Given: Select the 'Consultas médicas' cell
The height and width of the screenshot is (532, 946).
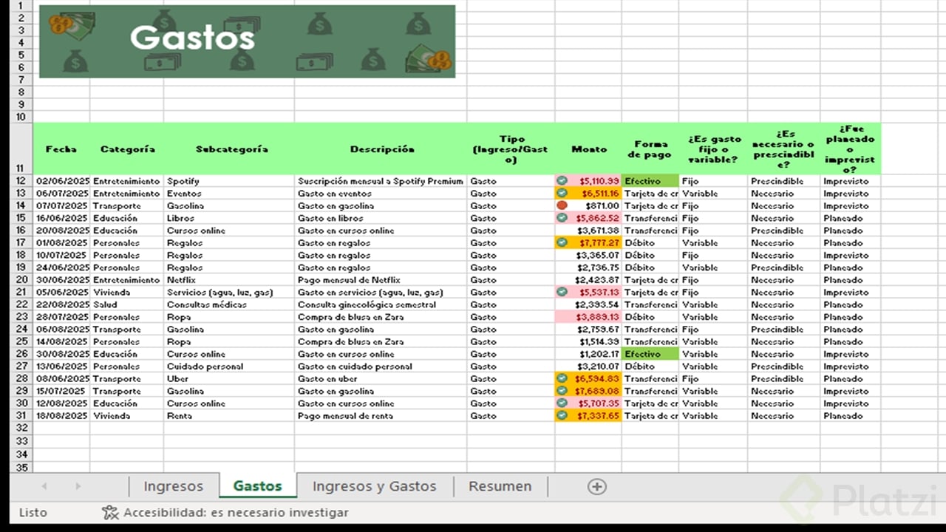Looking at the screenshot, I should pos(229,304).
